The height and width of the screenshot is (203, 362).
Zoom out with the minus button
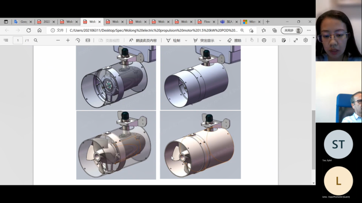coord(58,40)
